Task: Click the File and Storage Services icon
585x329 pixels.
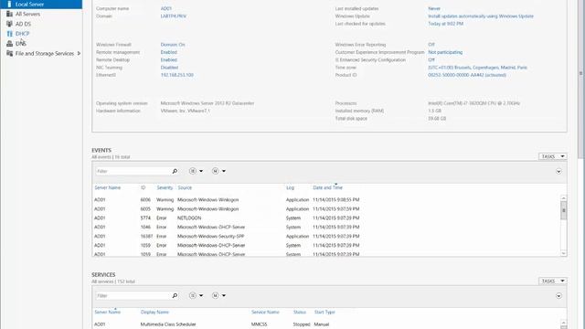Action: [x=9, y=53]
